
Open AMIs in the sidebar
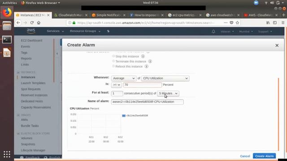(24, 120)
